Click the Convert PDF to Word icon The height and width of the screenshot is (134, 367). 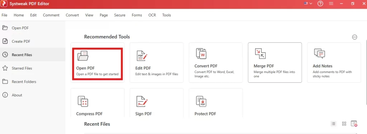[201, 54]
